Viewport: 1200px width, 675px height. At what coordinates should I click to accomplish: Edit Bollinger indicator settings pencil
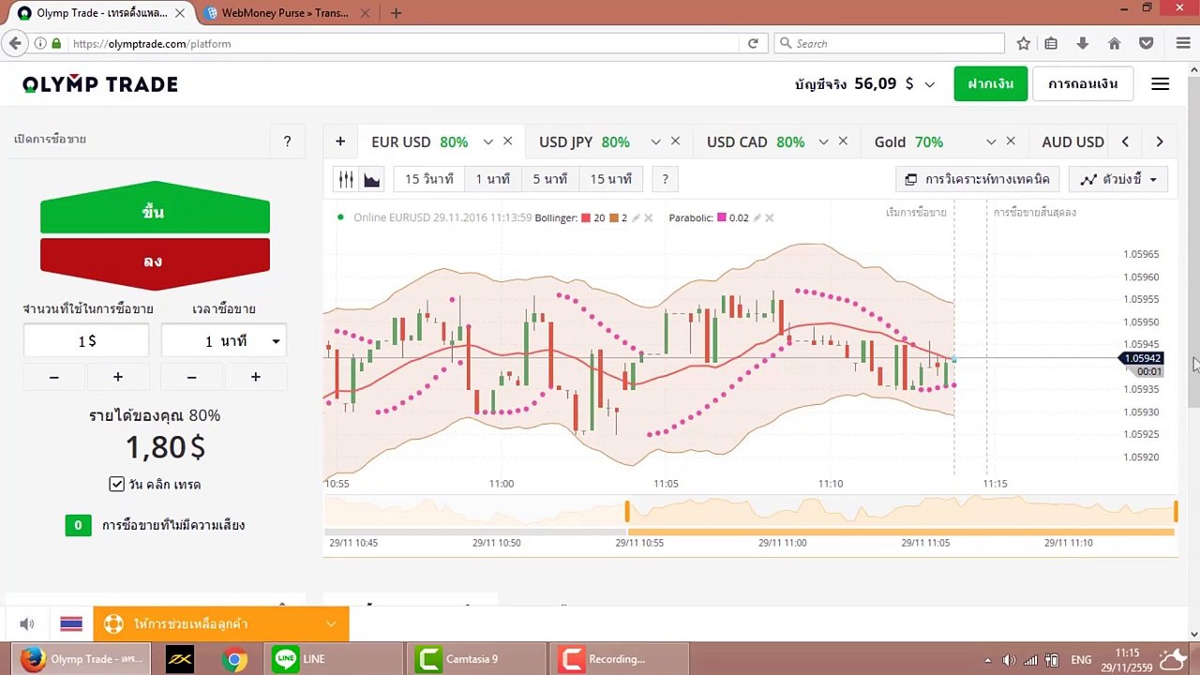click(x=636, y=217)
